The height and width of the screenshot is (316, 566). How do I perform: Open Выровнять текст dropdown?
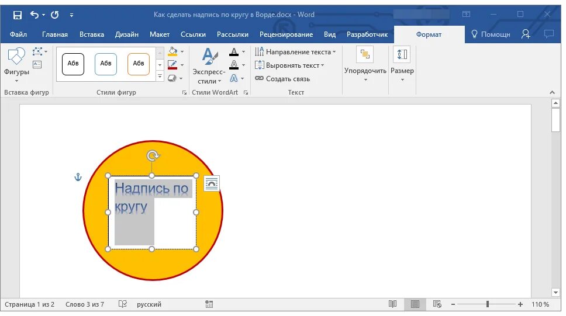289,65
